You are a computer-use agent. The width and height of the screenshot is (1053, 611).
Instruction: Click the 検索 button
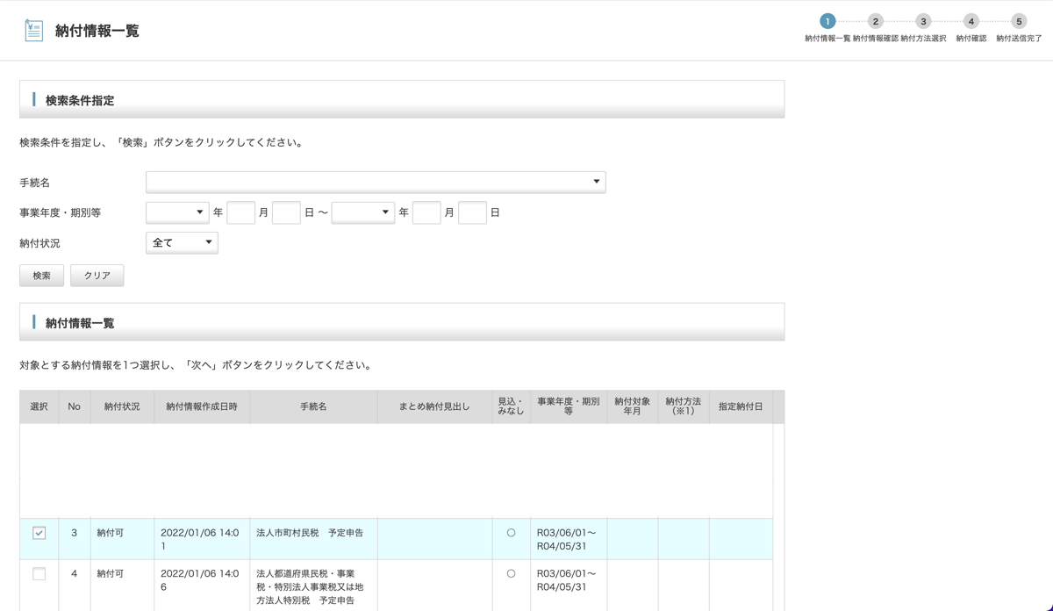(x=41, y=276)
